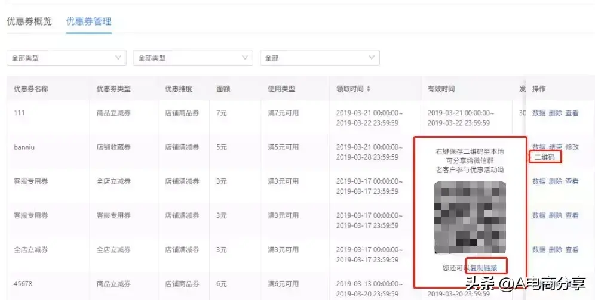This screenshot has height=300, width=595.
Task: Click 查看 in the 111 coupon row
Action: point(572,113)
